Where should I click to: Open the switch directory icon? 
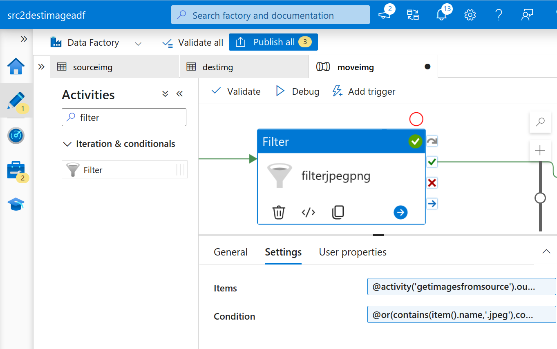click(413, 15)
